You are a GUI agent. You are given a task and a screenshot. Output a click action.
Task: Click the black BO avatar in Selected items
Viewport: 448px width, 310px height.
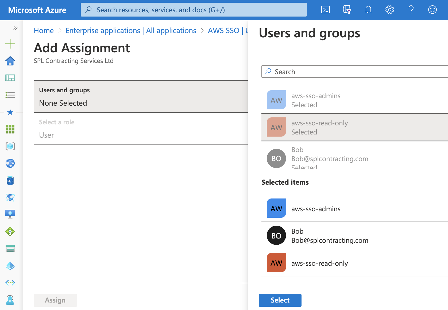pyautogui.click(x=276, y=235)
